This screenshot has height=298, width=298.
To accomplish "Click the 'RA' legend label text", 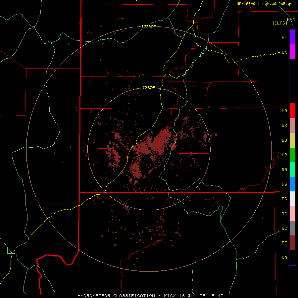I will [284, 170].
